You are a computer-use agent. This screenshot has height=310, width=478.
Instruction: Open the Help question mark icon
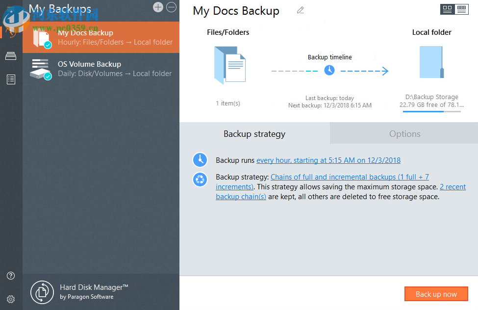click(x=11, y=276)
